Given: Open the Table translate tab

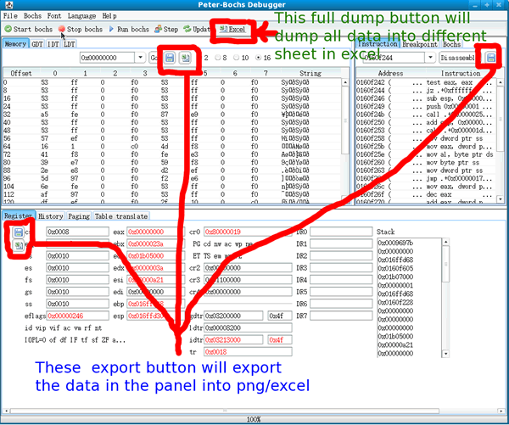Looking at the screenshot, I should [120, 216].
